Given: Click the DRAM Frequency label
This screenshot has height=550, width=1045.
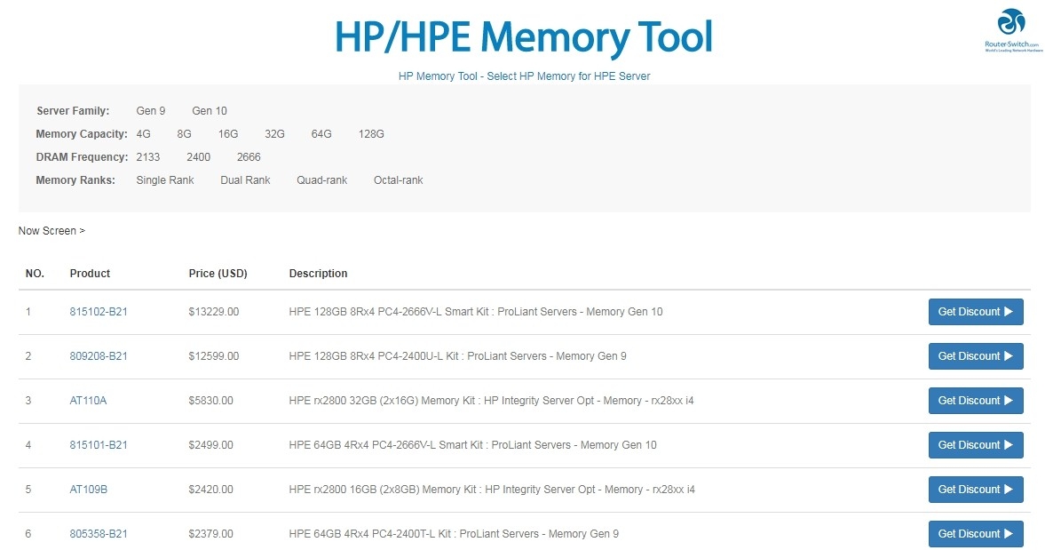Looking at the screenshot, I should coord(82,157).
